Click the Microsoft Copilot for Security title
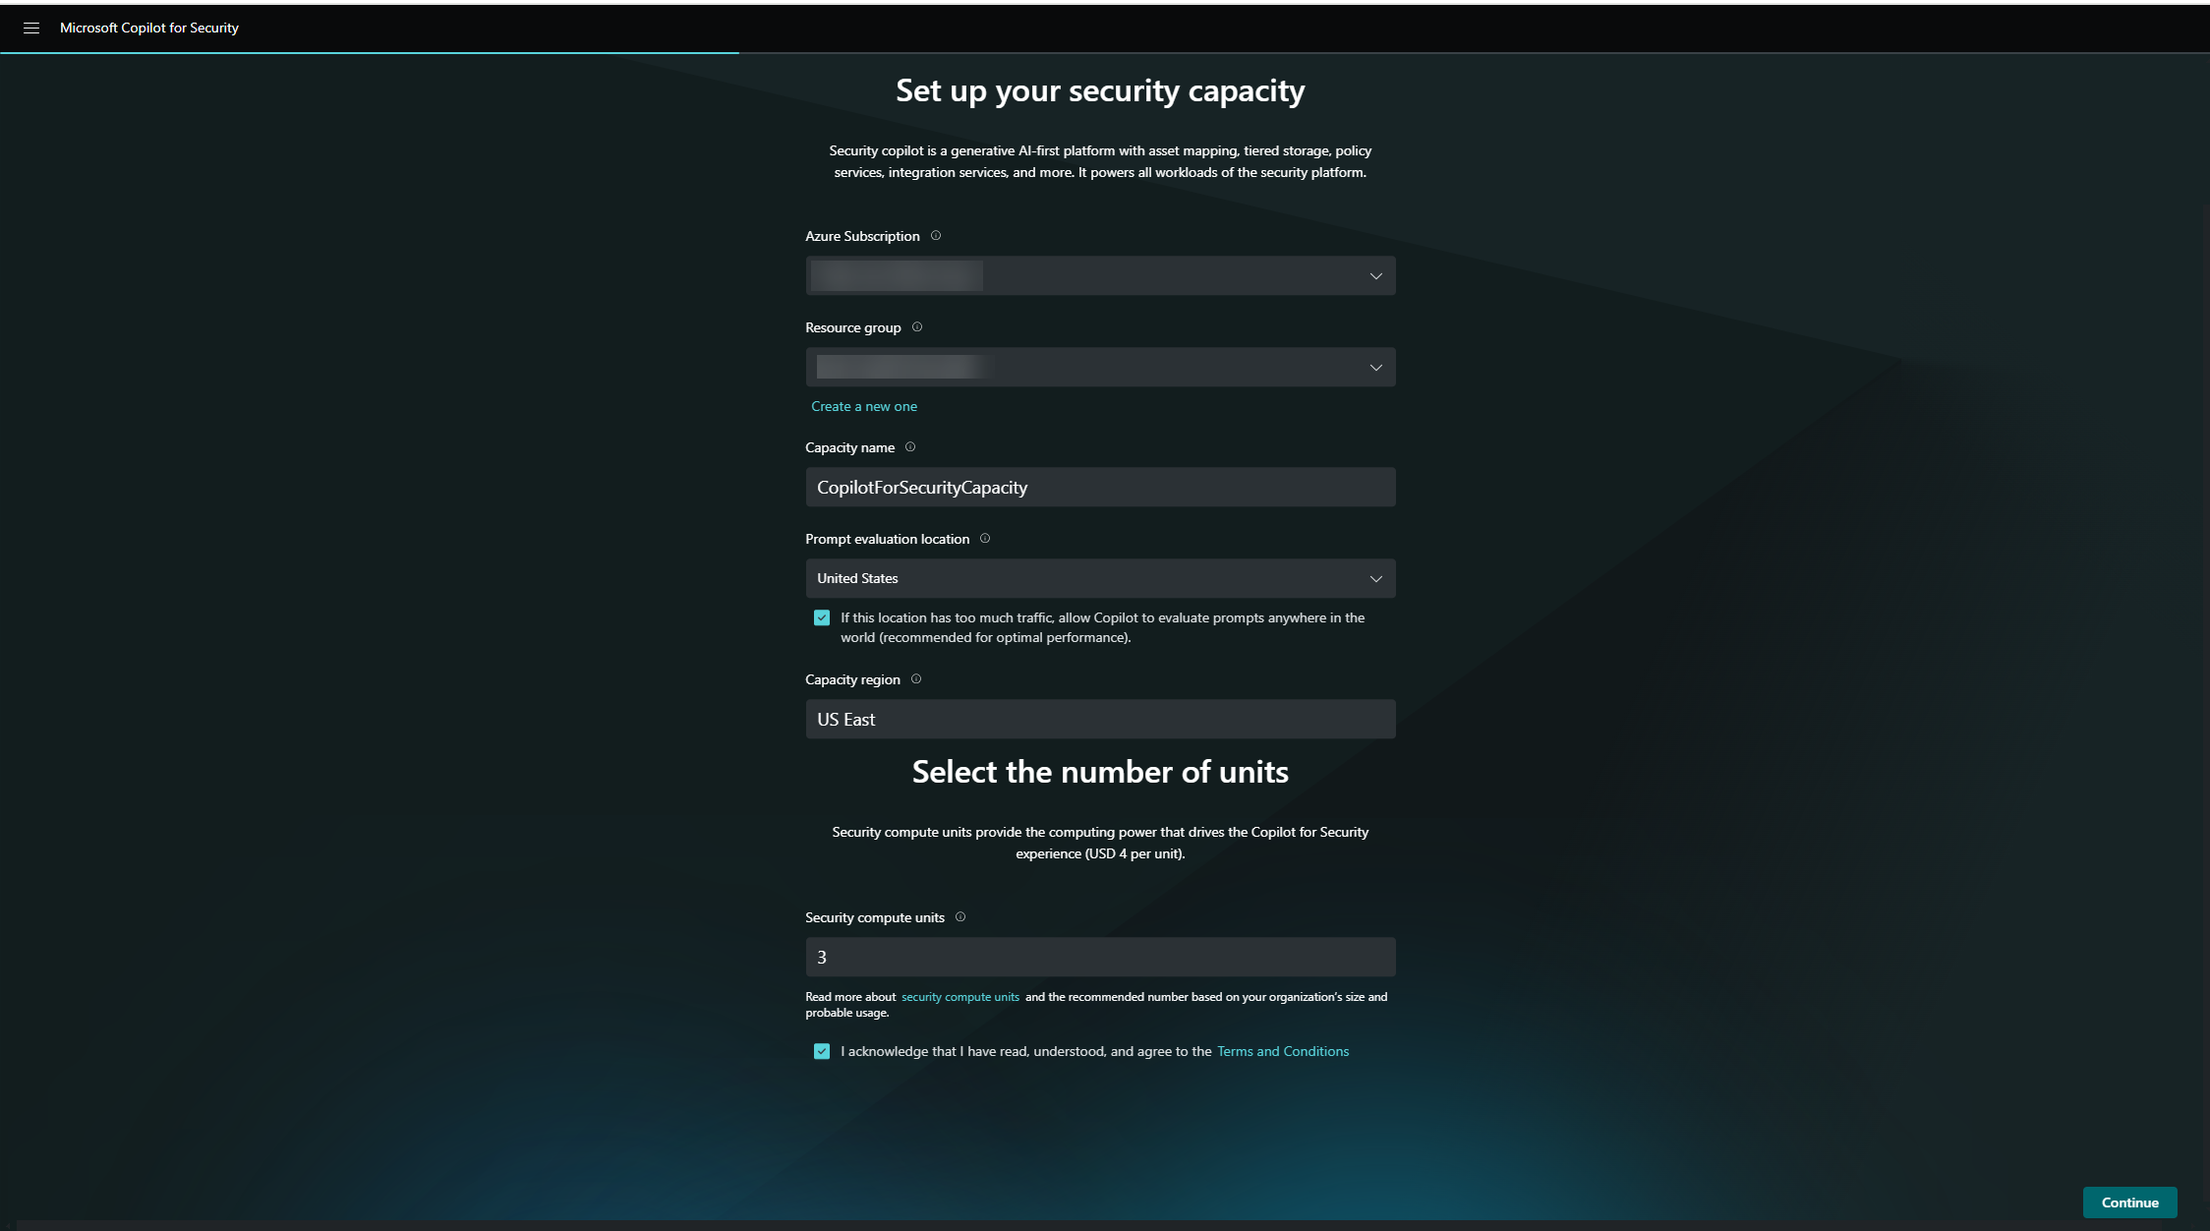Viewport: 2210px width, 1231px height. [x=149, y=28]
